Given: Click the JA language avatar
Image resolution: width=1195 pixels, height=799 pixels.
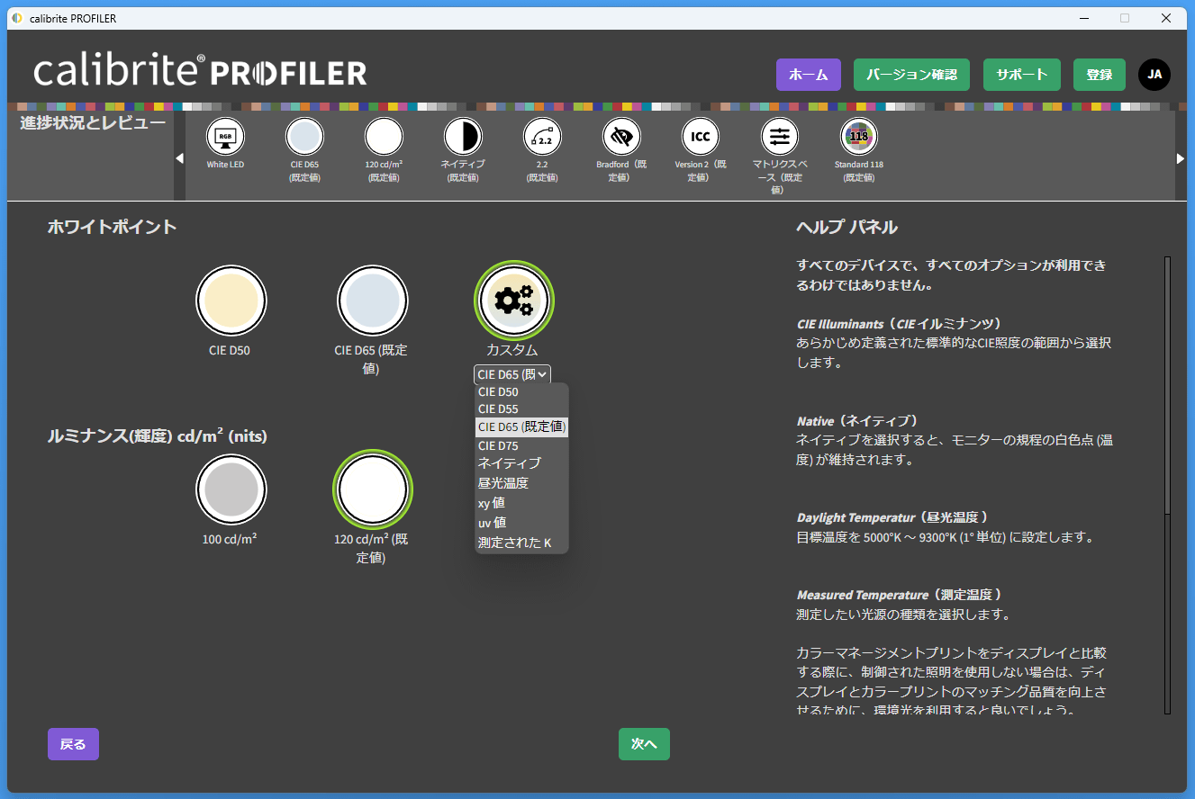Looking at the screenshot, I should tap(1154, 75).
